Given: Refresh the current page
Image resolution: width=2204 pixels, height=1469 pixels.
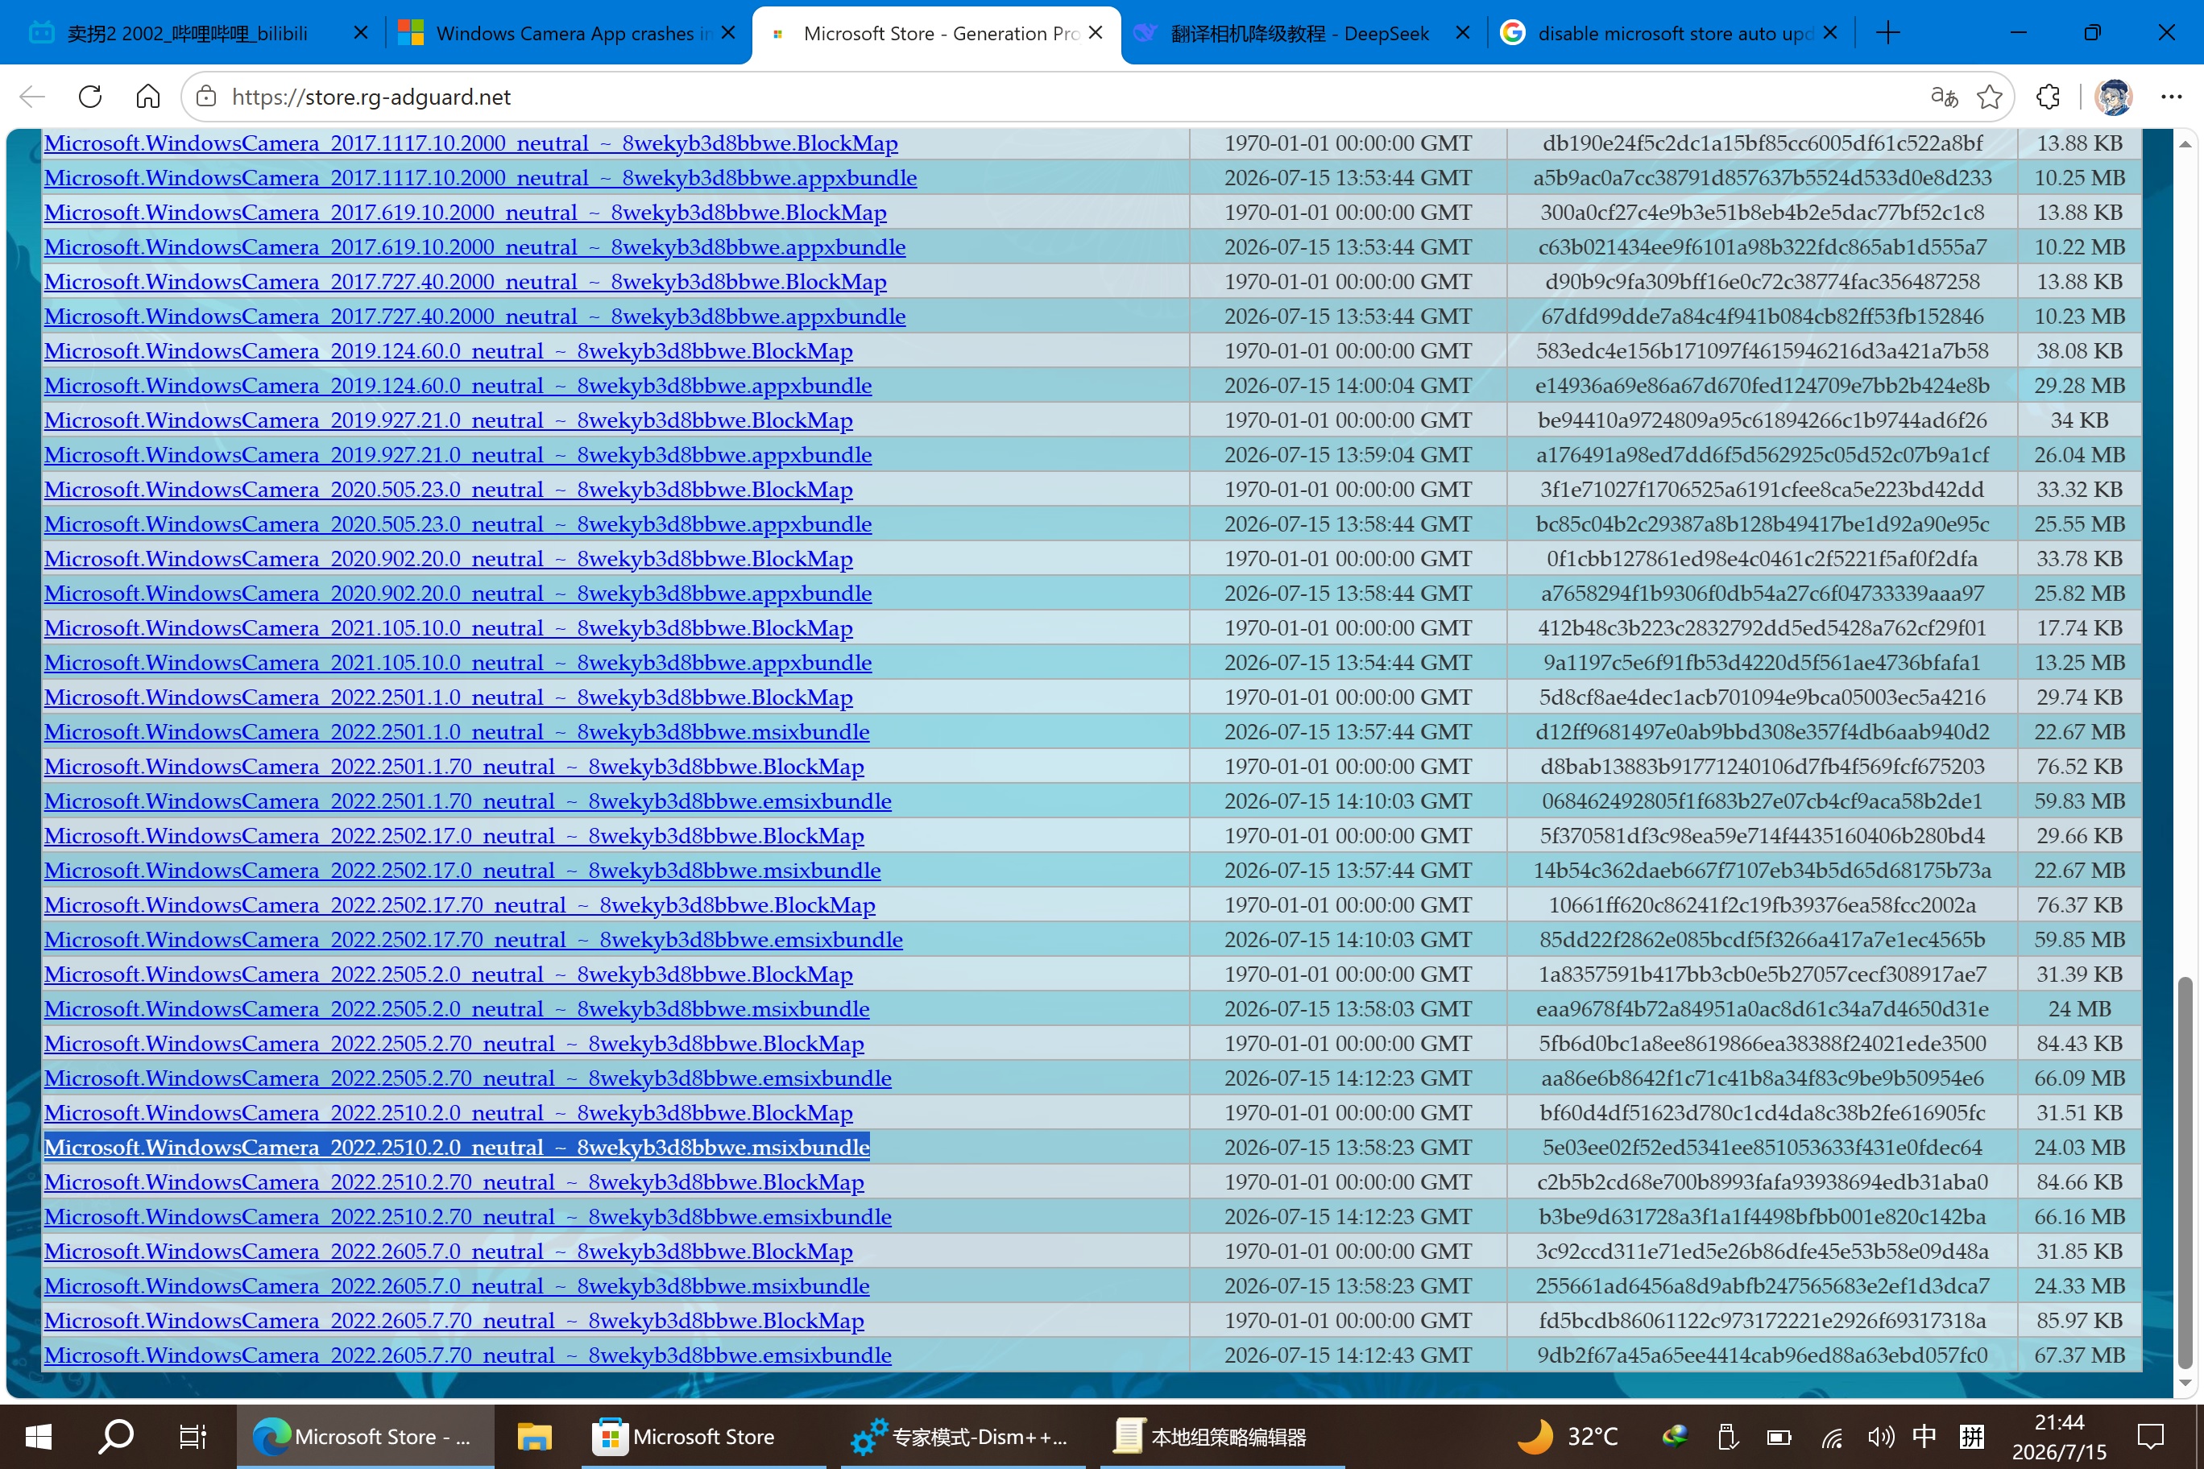Looking at the screenshot, I should point(90,97).
